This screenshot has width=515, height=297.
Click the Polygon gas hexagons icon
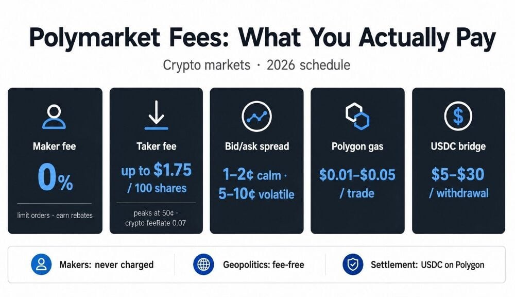pyautogui.click(x=357, y=117)
